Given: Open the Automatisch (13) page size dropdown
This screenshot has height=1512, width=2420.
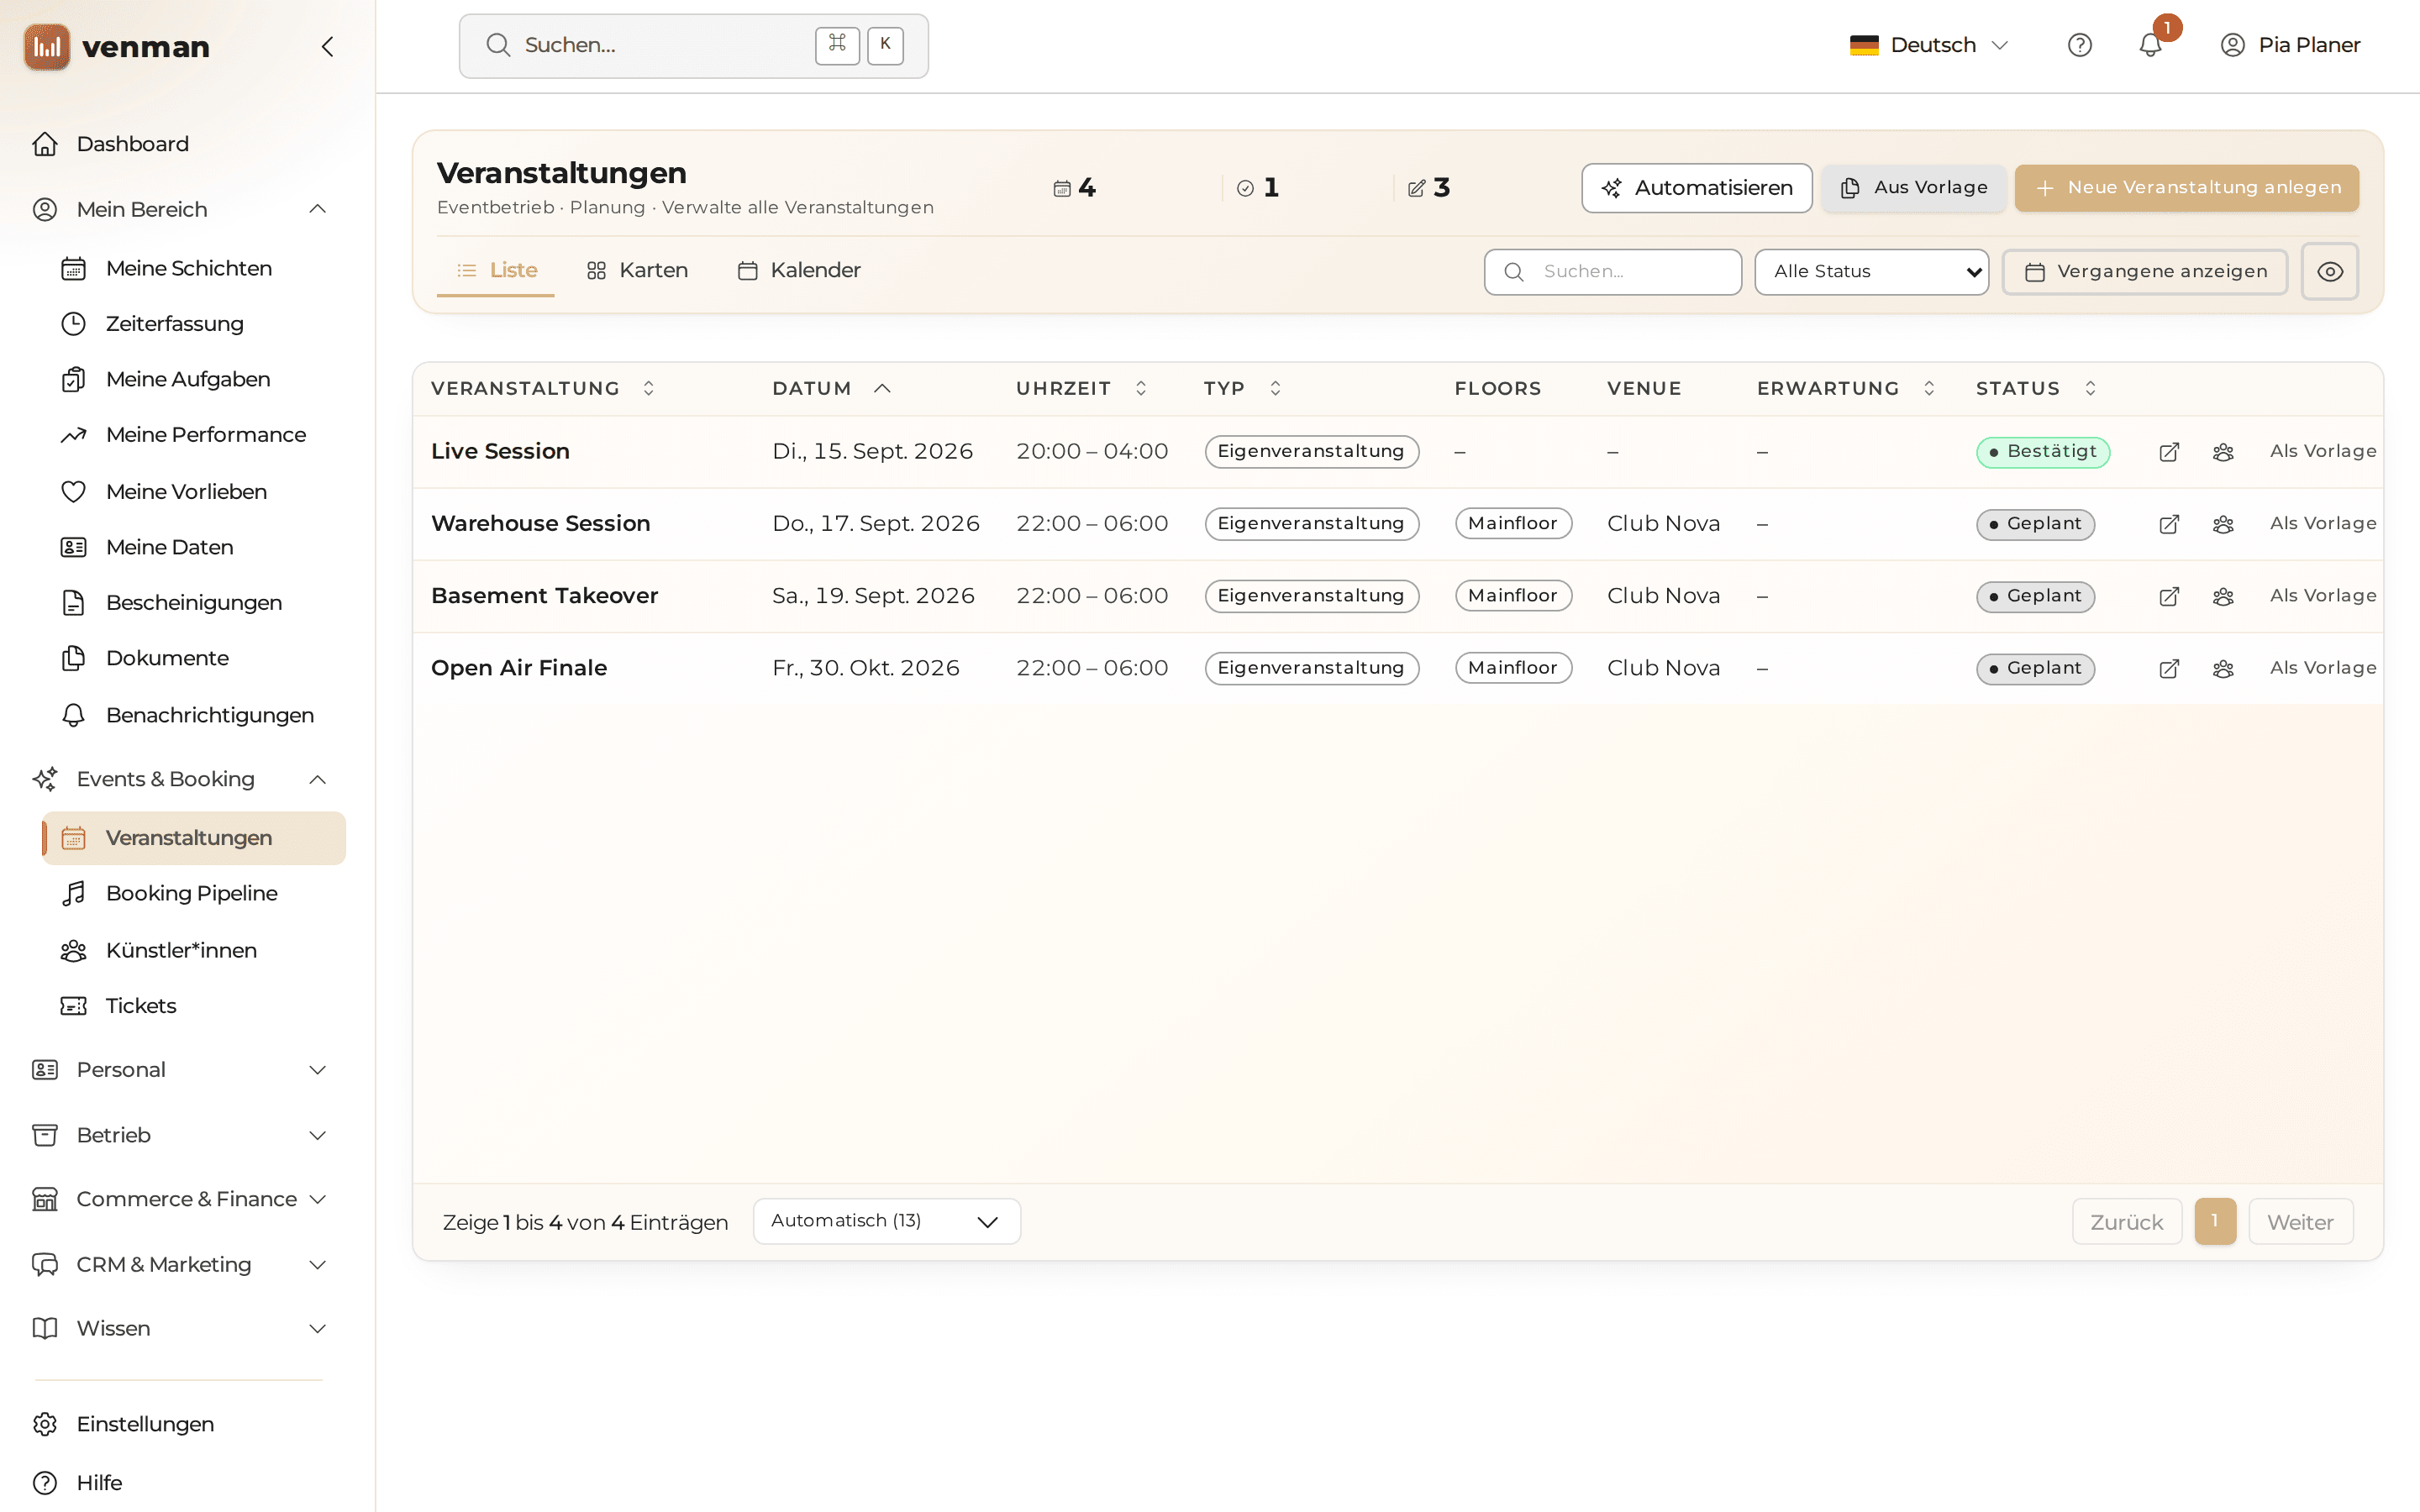Looking at the screenshot, I should click(x=886, y=1221).
